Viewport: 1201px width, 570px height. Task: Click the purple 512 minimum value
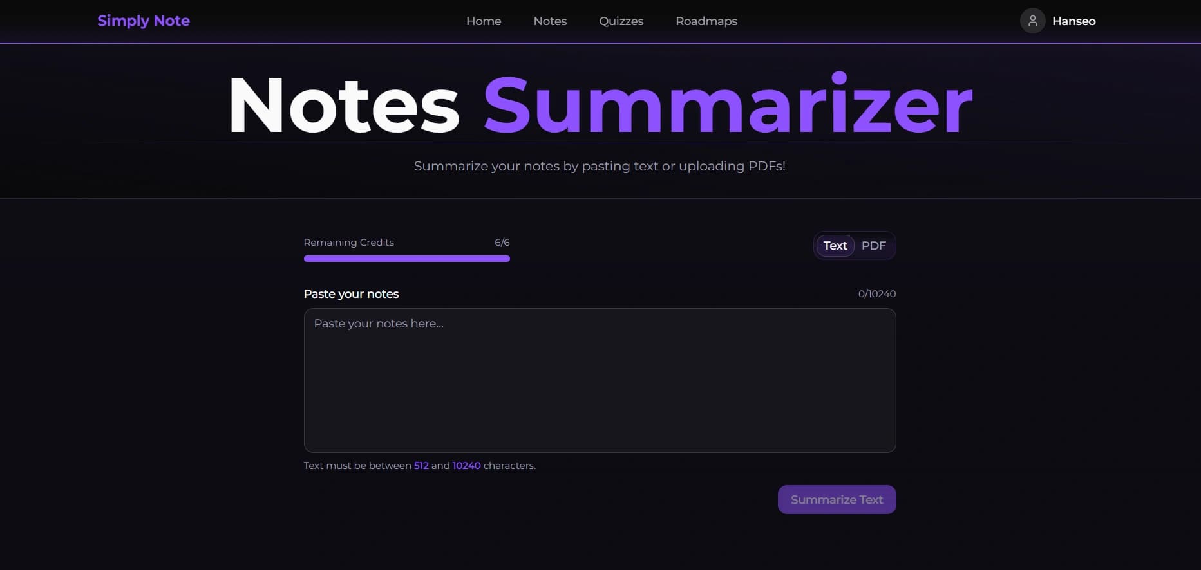(x=421, y=466)
